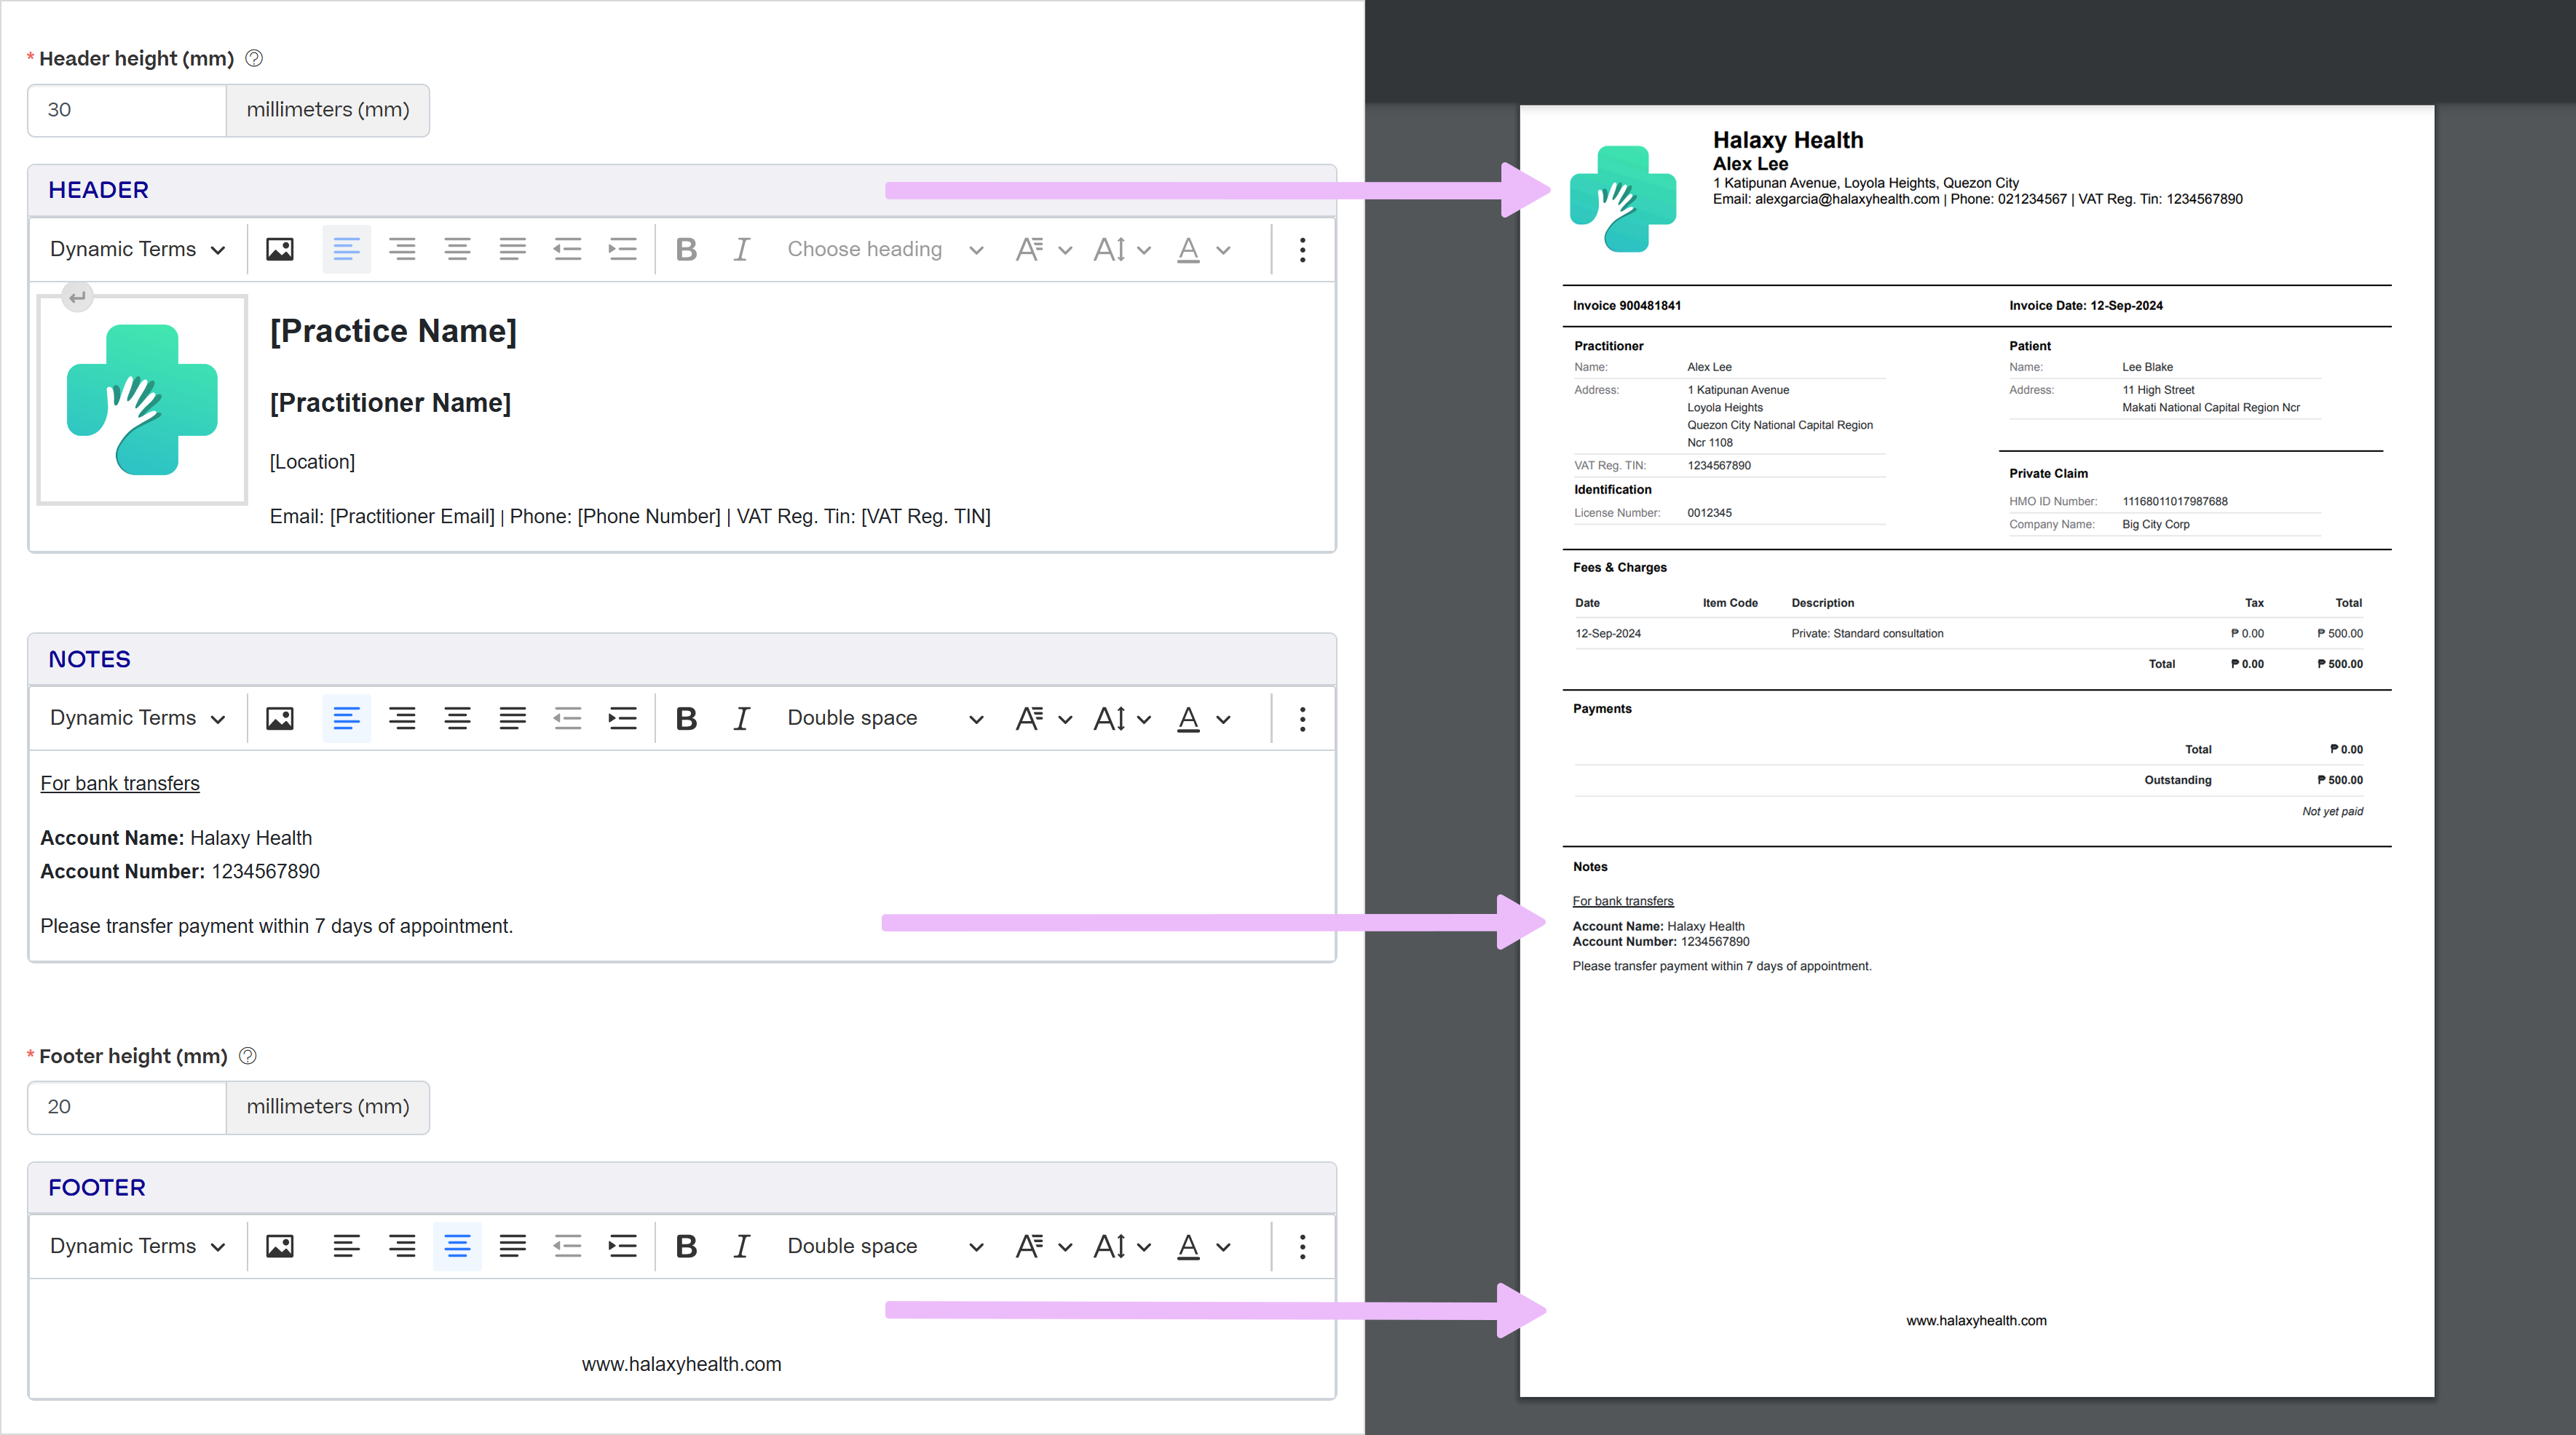Screen dimensions: 2576x1435
Task: Toggle bold in Header toolbar
Action: 686,250
